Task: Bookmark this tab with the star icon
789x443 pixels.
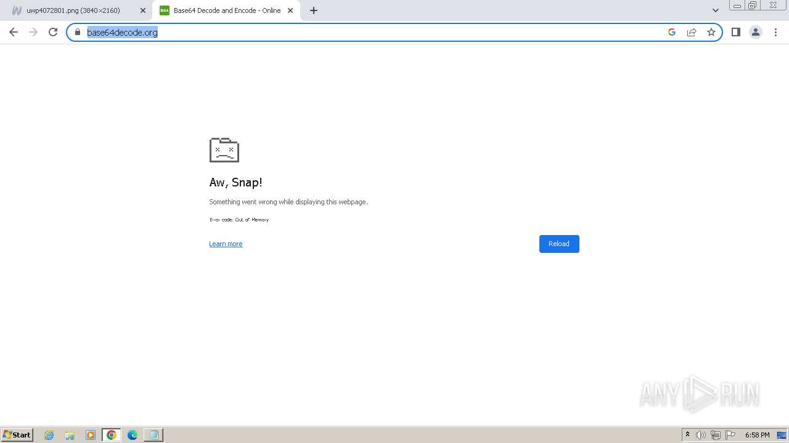Action: (711, 32)
